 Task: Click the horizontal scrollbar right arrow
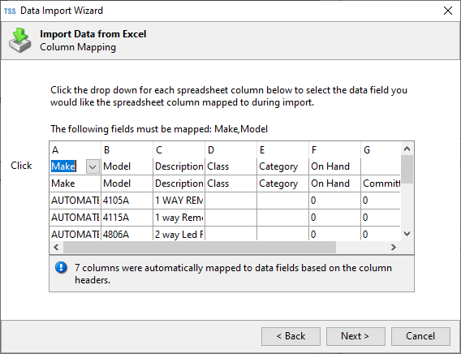pyautogui.click(x=394, y=248)
